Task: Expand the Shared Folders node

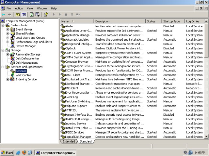Action: (8, 33)
